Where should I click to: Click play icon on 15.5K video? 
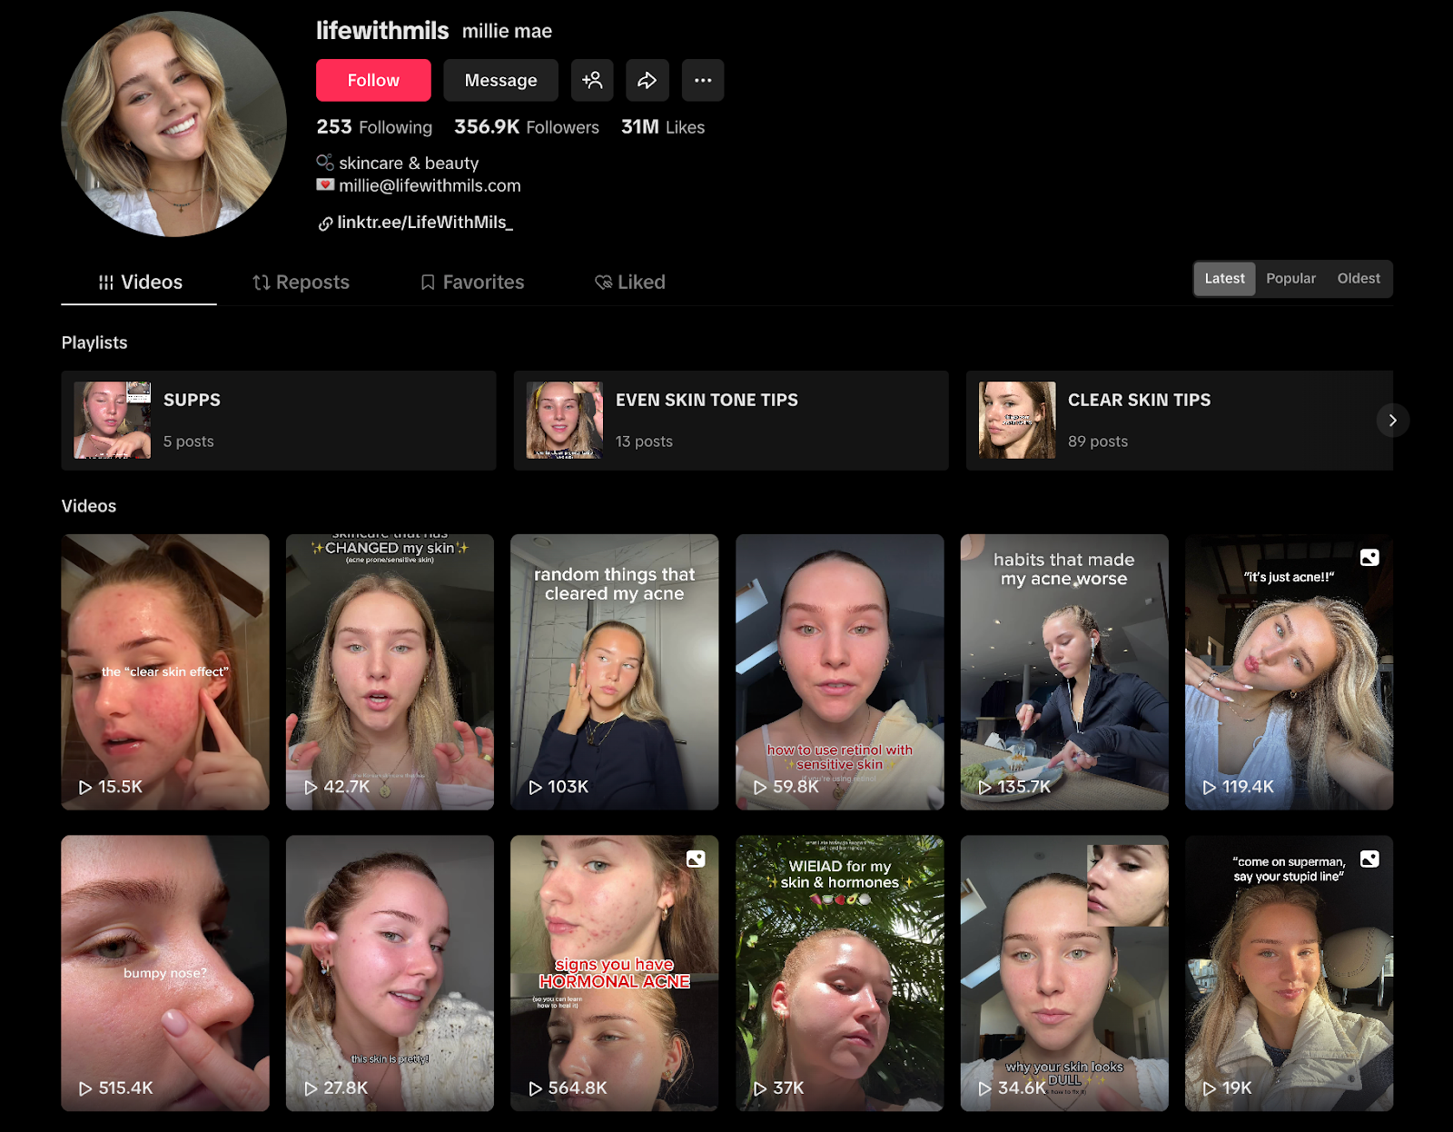(x=85, y=787)
